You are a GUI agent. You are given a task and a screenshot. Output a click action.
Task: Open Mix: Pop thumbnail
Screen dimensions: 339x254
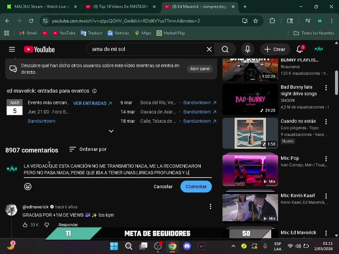pyautogui.click(x=250, y=170)
